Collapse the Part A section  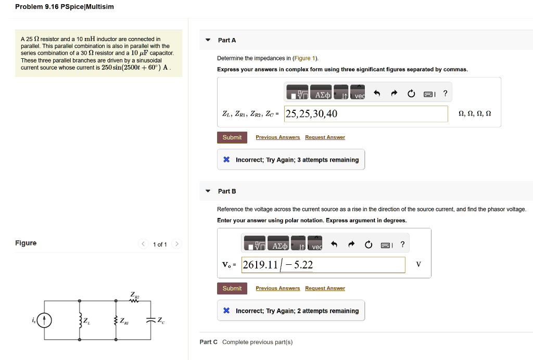coord(208,40)
